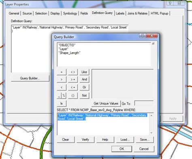This screenshot has height=159, width=192.
Task: Click Get Unique Values button
Action: pyautogui.click(x=106, y=104)
